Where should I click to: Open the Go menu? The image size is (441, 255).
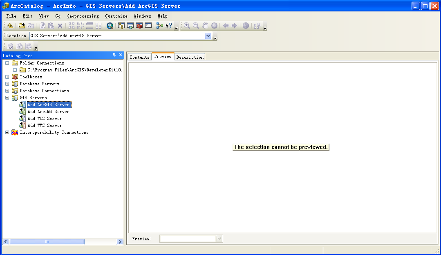[x=58, y=16]
